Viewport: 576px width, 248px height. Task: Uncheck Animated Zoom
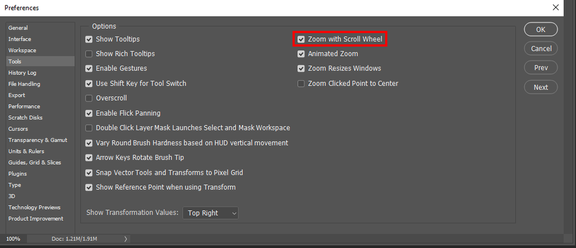[301, 54]
